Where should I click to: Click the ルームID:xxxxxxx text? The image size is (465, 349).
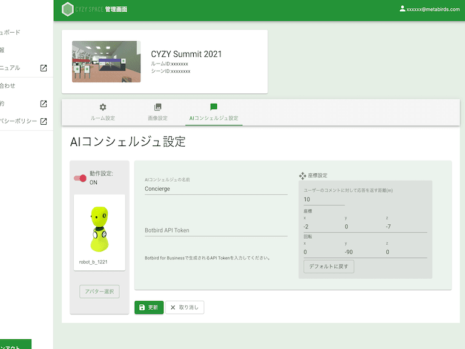(x=170, y=64)
